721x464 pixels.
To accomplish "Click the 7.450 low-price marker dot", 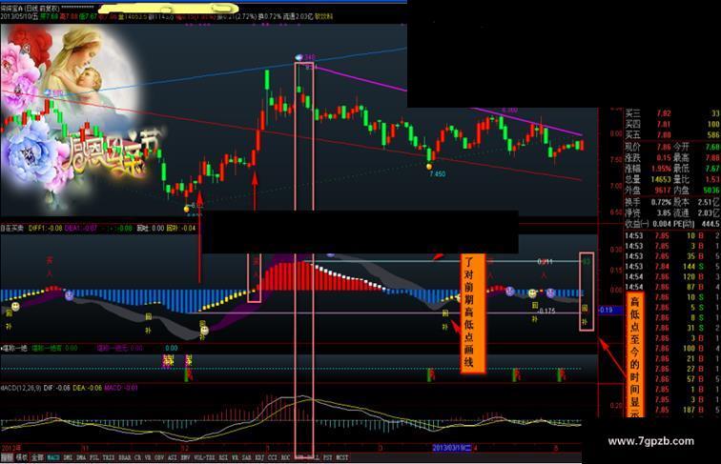I will [429, 167].
